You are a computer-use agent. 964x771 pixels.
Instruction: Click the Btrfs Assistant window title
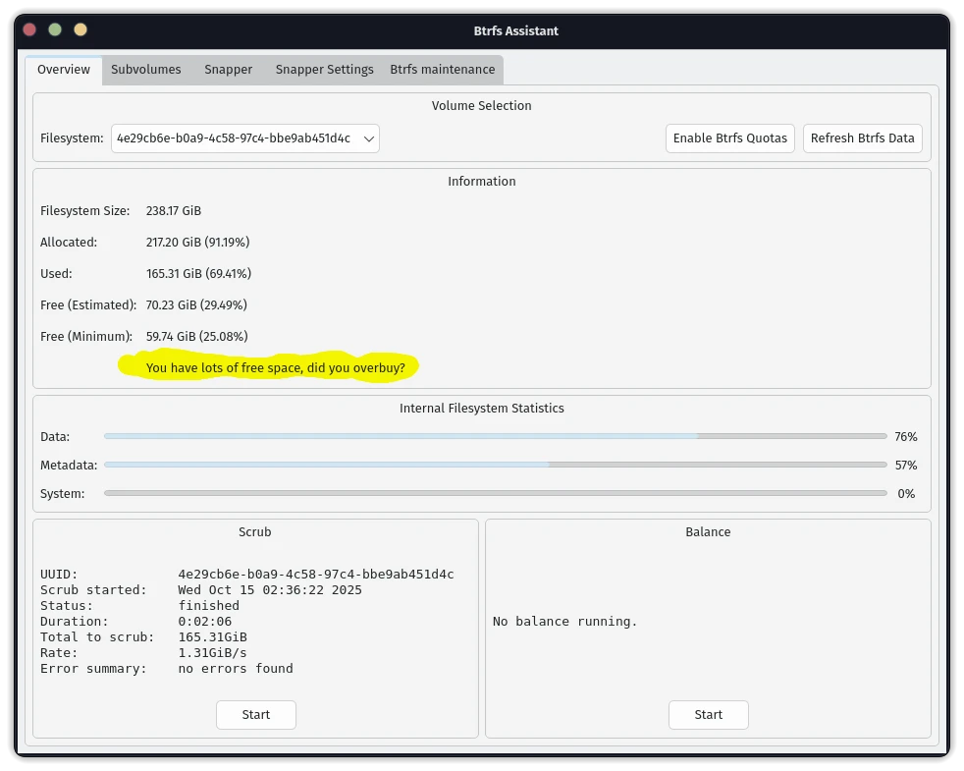click(515, 30)
